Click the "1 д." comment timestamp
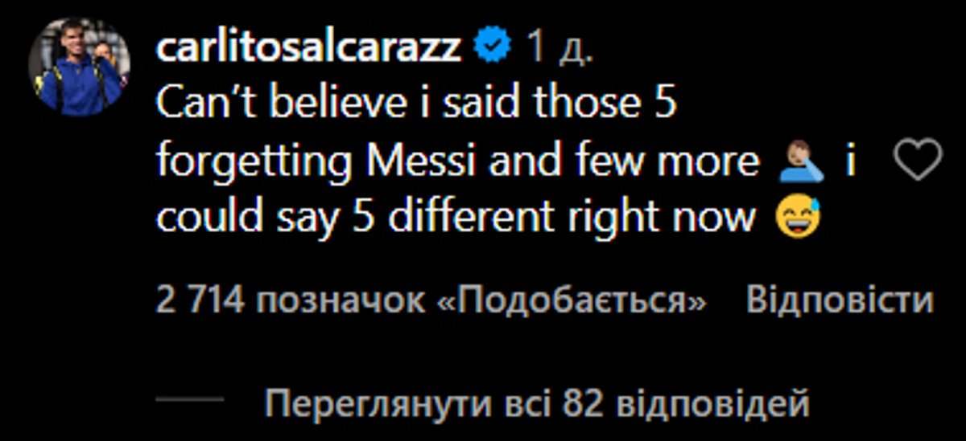 coord(559,49)
